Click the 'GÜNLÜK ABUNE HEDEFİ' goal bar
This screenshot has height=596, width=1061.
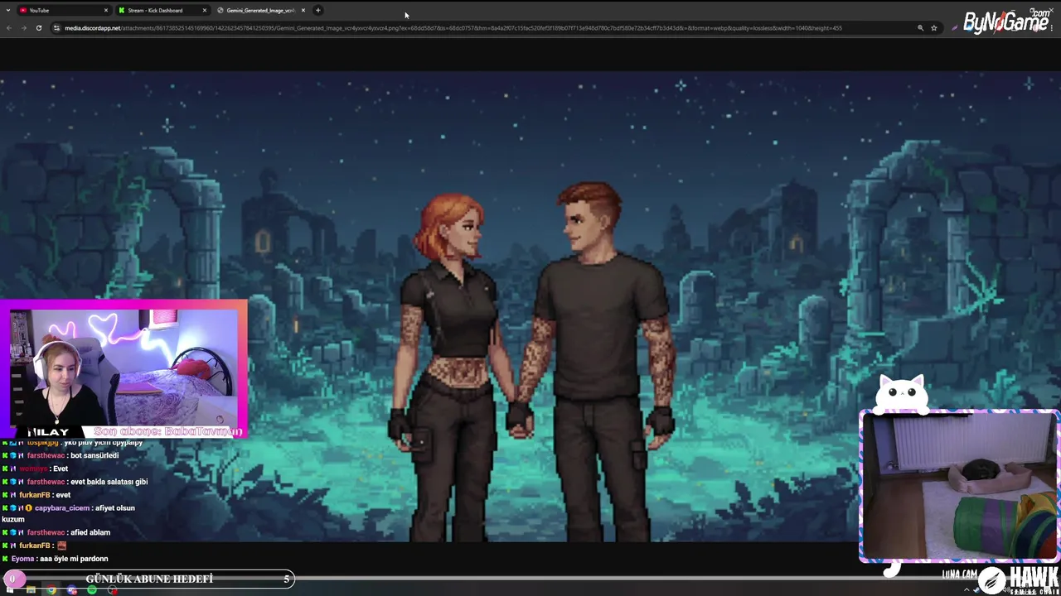click(149, 579)
